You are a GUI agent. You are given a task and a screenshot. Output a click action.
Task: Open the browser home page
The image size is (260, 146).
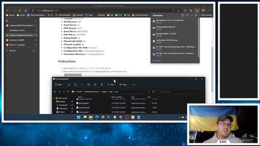coord(26,11)
